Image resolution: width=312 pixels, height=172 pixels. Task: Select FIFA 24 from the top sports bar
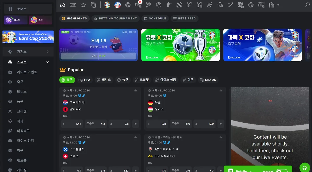pos(138,5)
